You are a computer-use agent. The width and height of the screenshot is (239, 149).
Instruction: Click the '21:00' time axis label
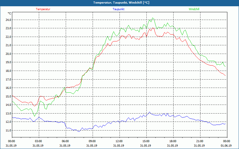(x=199, y=141)
